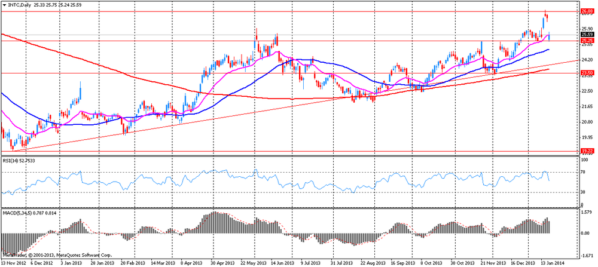Click the RSI scale value 100
The width and height of the screenshot is (598, 267).
(584, 159)
